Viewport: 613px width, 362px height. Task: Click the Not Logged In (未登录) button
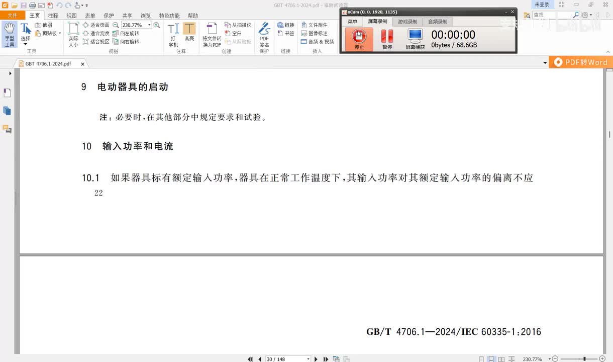(542, 5)
